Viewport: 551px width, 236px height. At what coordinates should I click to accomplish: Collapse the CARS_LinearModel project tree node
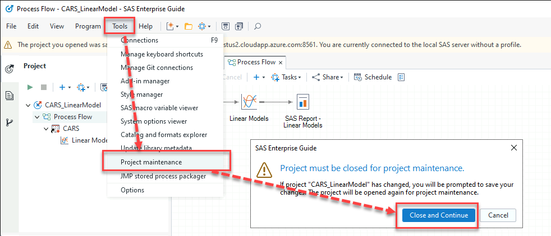pyautogui.click(x=29, y=105)
